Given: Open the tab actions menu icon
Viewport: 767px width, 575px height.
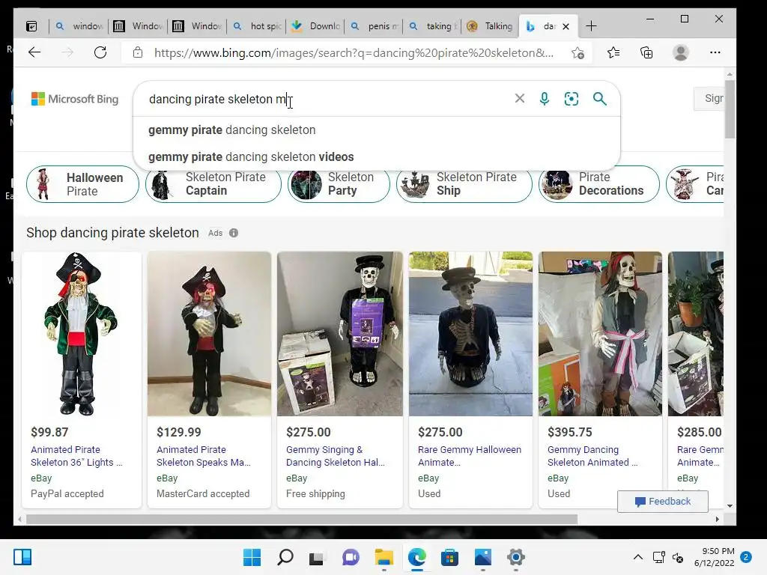Looking at the screenshot, I should click(x=31, y=26).
